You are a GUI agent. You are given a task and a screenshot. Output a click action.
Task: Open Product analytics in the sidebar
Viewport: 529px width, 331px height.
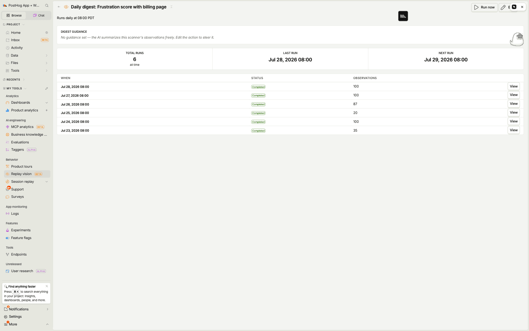point(25,110)
